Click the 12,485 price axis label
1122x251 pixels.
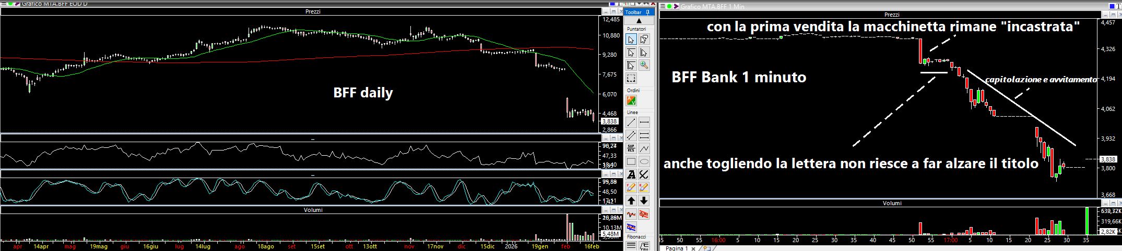click(611, 19)
